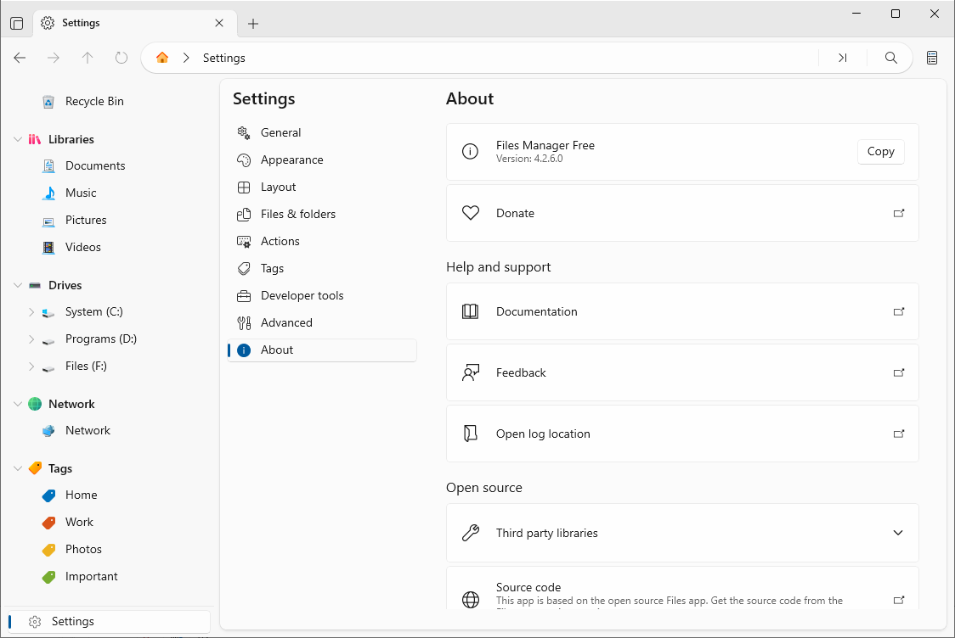The image size is (955, 638).
Task: Toggle the details pane icon
Action: coord(932,58)
